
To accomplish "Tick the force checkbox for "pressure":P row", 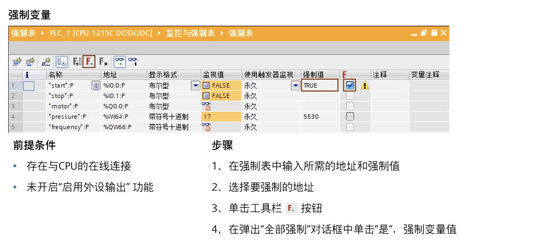I will 350,117.
